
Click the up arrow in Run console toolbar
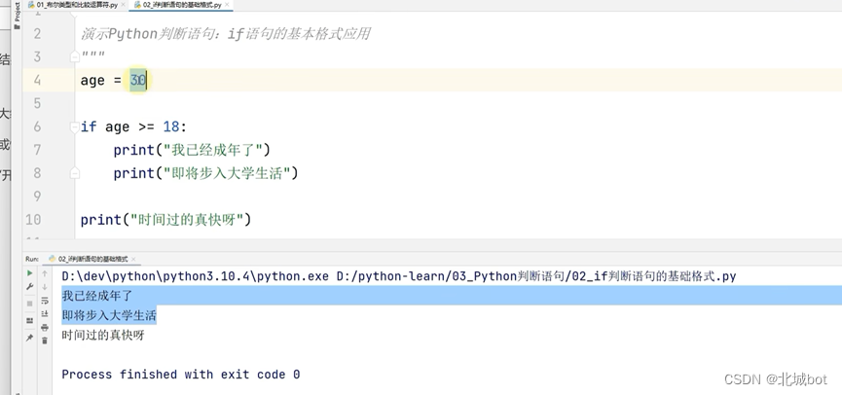click(45, 273)
